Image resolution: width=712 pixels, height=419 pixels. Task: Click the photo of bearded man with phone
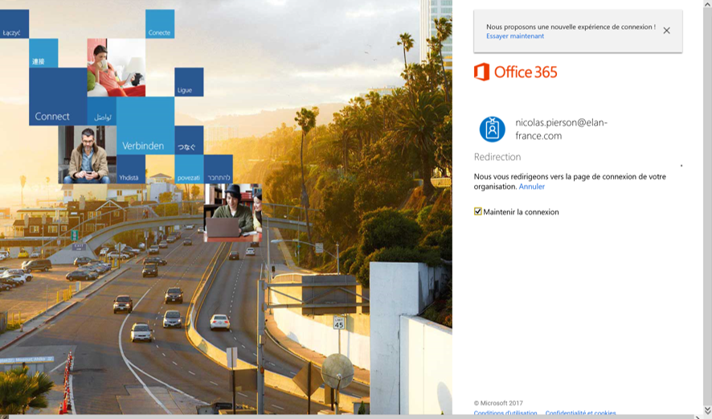coord(87,154)
